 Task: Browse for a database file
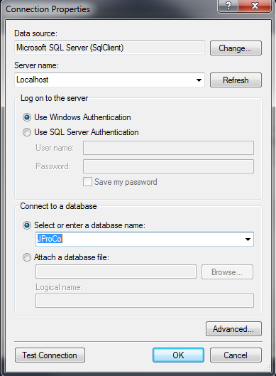227,272
